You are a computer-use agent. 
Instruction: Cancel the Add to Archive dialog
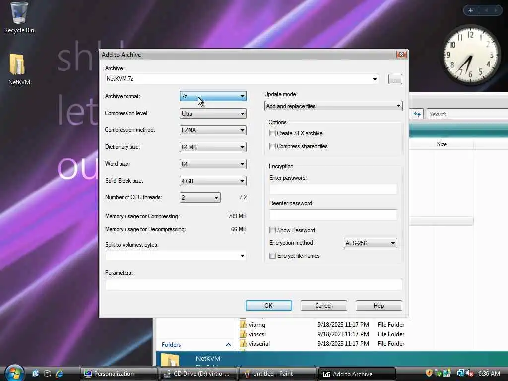pos(323,305)
